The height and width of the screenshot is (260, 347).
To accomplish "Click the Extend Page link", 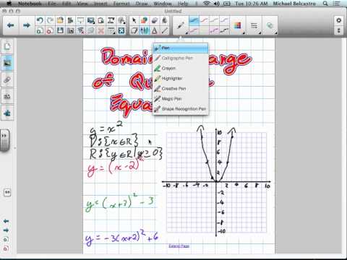I will [179, 246].
